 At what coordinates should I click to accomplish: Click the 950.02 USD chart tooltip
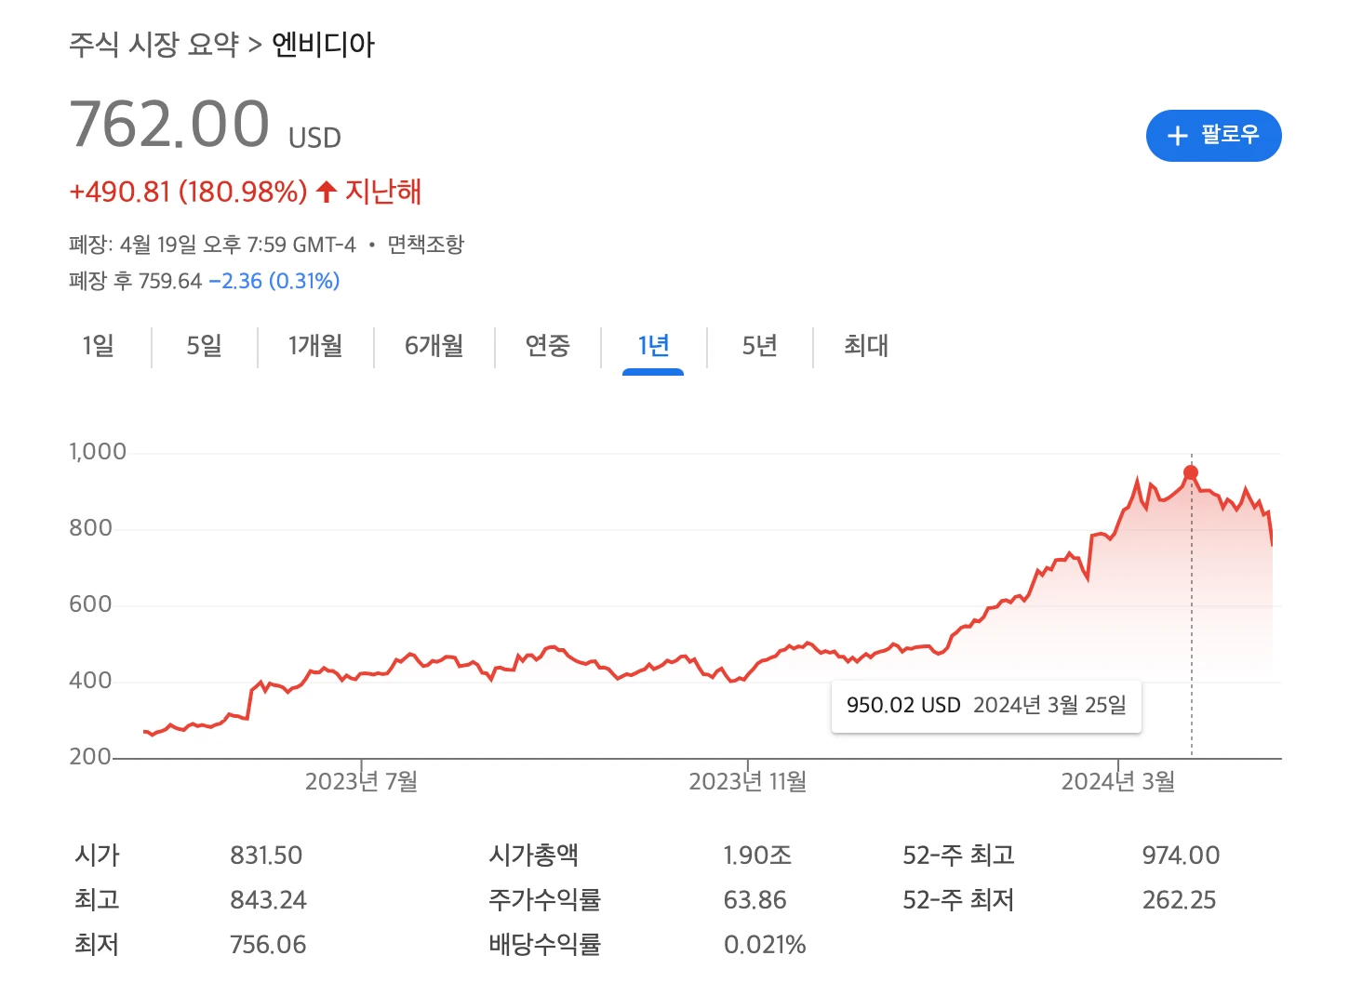pos(986,706)
